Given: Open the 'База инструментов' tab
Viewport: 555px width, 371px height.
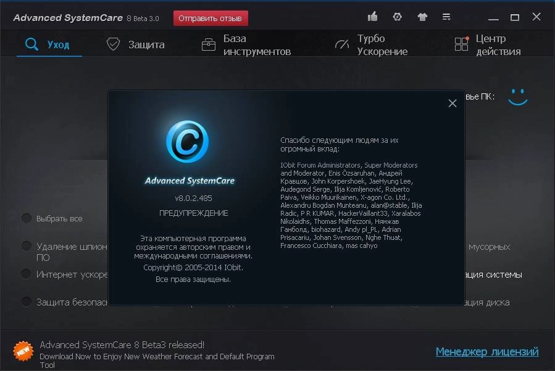Looking at the screenshot, I should point(246,45).
